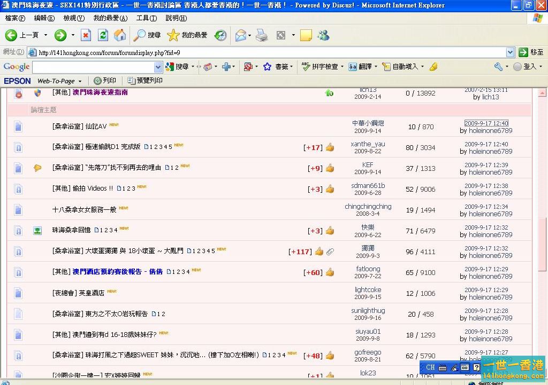Click the yellow note toolbar icon
548x385 pixels.
[x=306, y=35]
